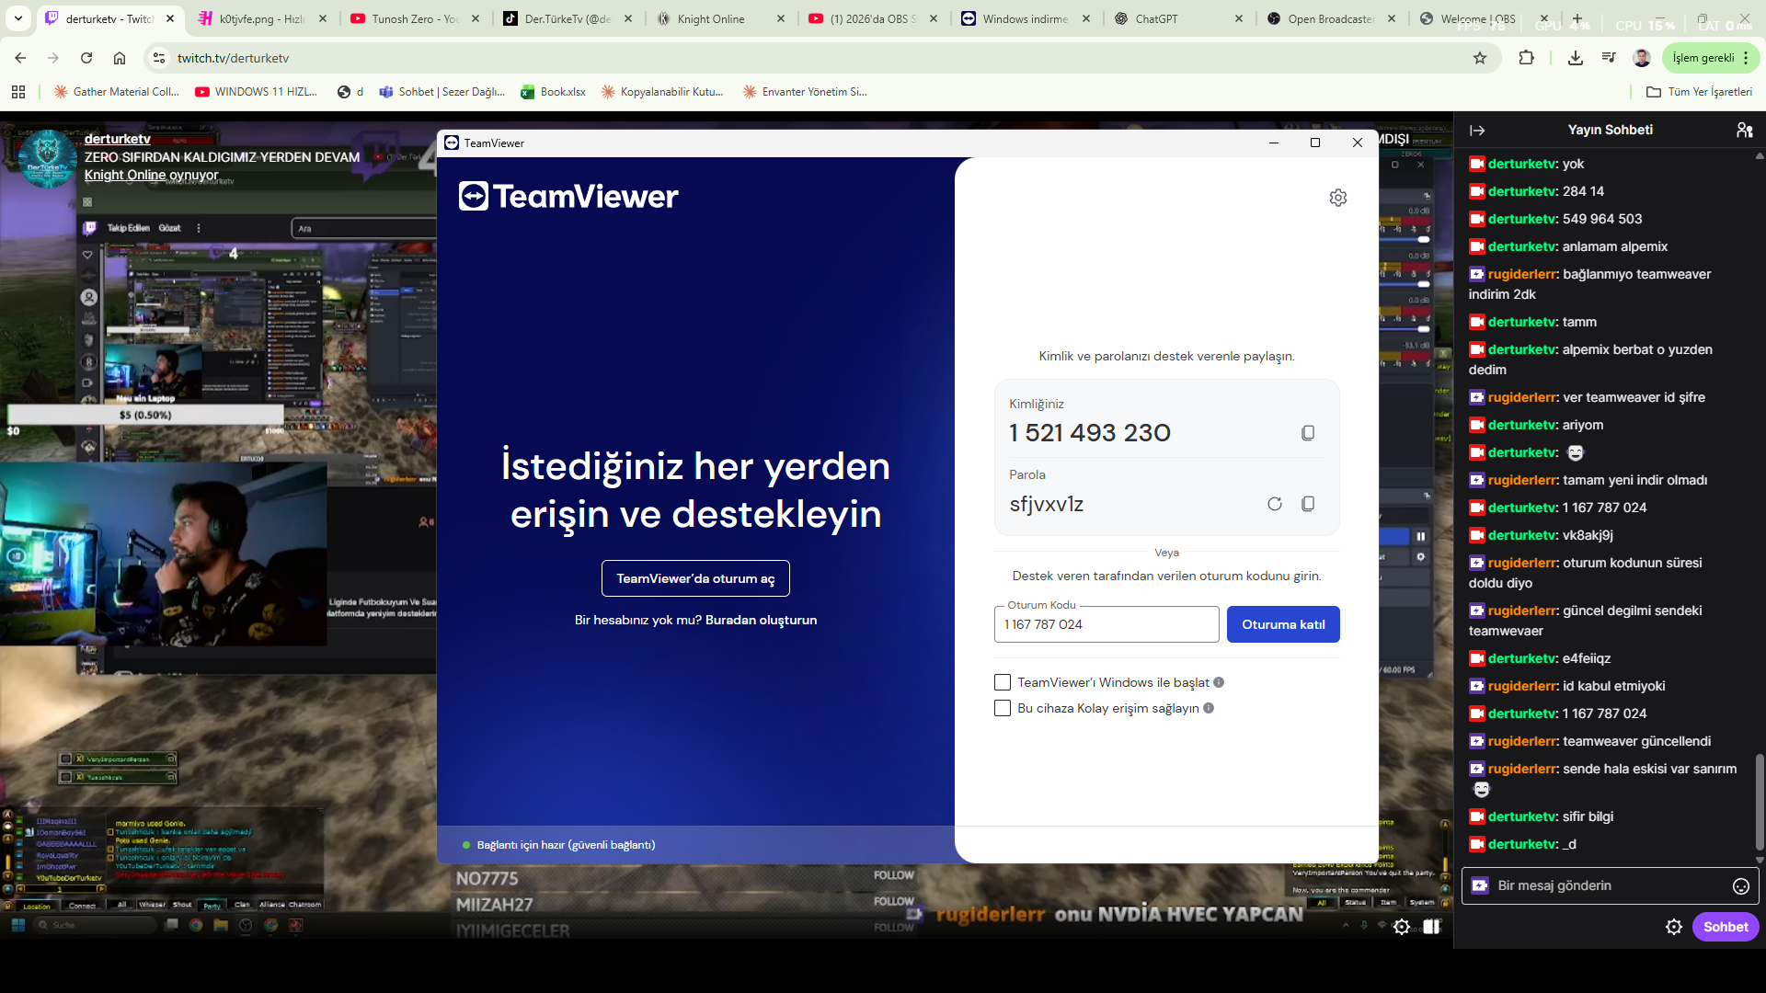This screenshot has height=993, width=1766.
Task: Switch to the Tunosh Zero YouTube tab
Action: [414, 18]
